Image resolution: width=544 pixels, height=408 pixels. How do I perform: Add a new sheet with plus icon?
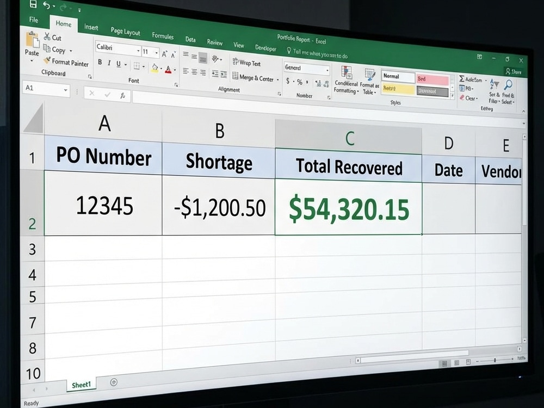coord(114,382)
